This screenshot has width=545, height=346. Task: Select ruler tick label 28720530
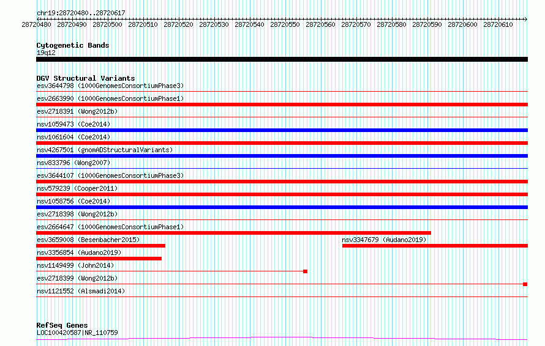pyautogui.click(x=214, y=24)
